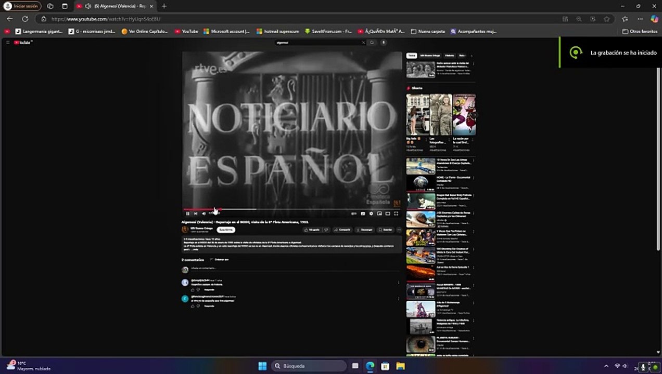Run search with magnifier icon
Viewport: 662px width, 374px height.
372,43
